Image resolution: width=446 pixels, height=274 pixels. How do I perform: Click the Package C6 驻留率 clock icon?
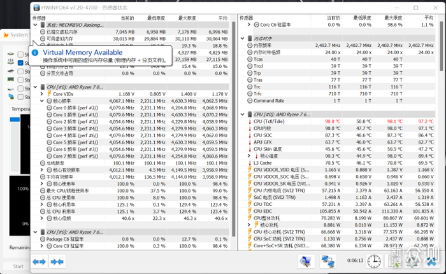(x=43, y=239)
